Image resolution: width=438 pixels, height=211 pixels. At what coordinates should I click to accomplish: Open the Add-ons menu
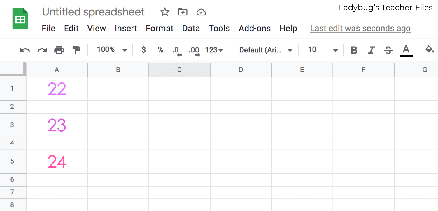tap(255, 28)
